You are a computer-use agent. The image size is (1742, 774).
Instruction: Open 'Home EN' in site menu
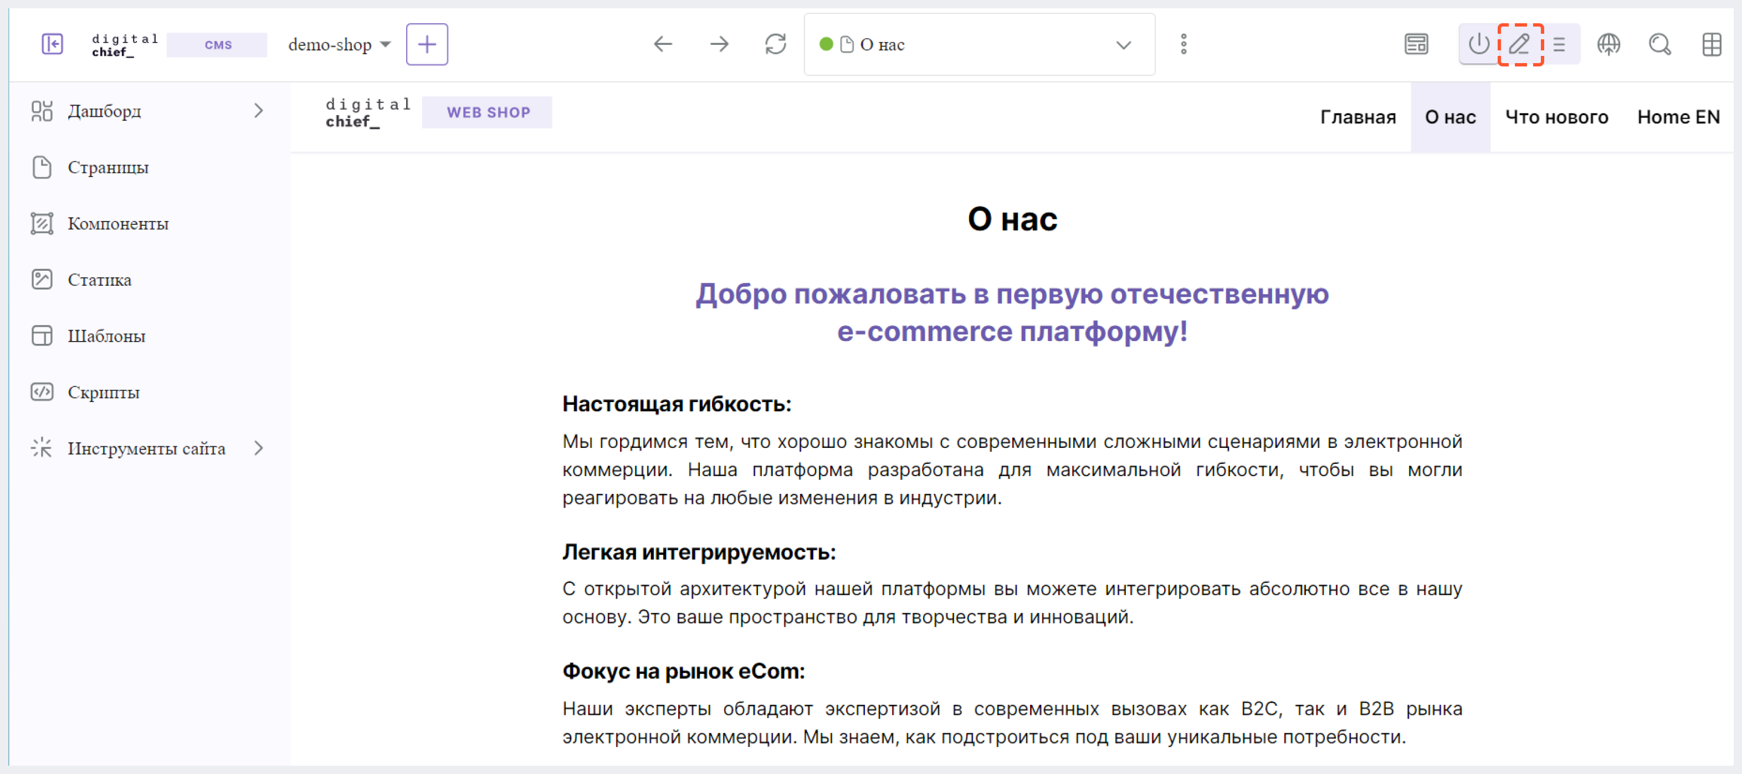tap(1678, 117)
